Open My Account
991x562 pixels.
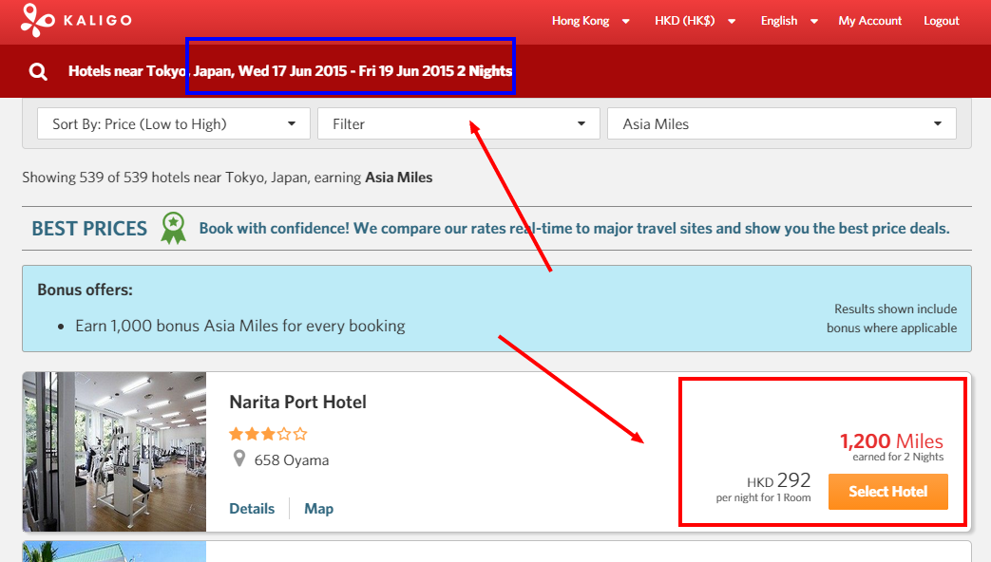869,21
